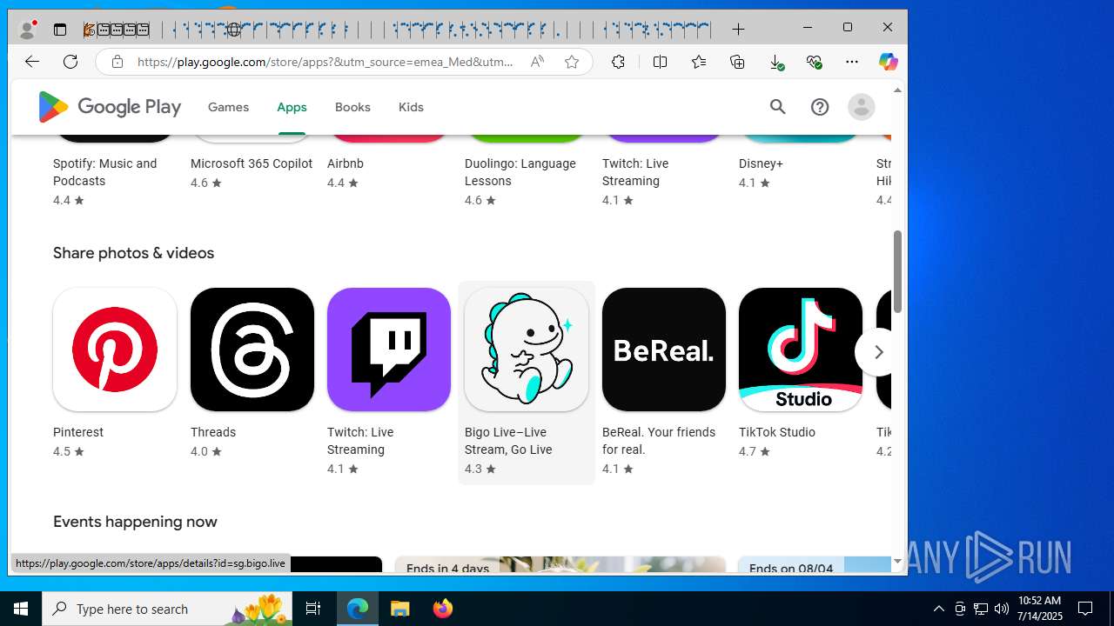Open Duolingo: Language Lessons link
Viewport: 1114px width, 626px height.
[x=520, y=172]
